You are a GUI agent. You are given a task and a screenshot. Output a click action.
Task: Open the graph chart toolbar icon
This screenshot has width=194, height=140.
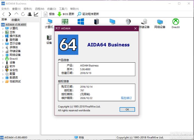pos(36,14)
